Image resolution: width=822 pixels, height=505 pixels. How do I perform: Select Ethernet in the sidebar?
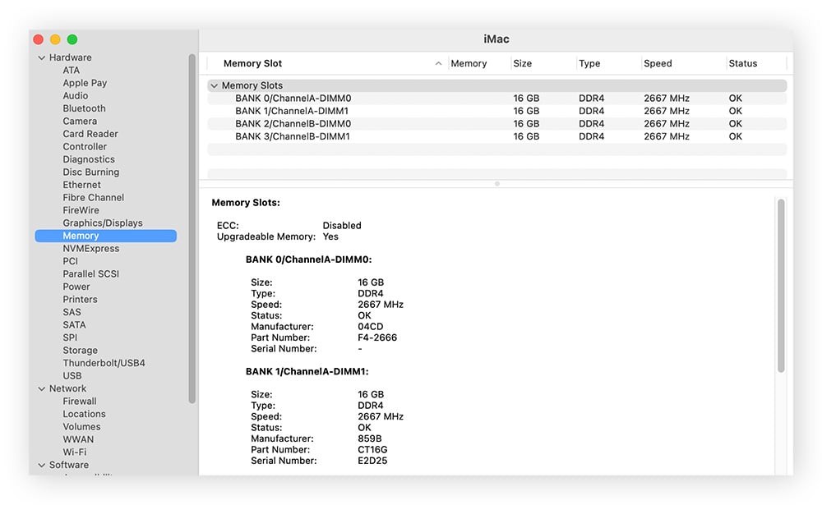coord(81,185)
